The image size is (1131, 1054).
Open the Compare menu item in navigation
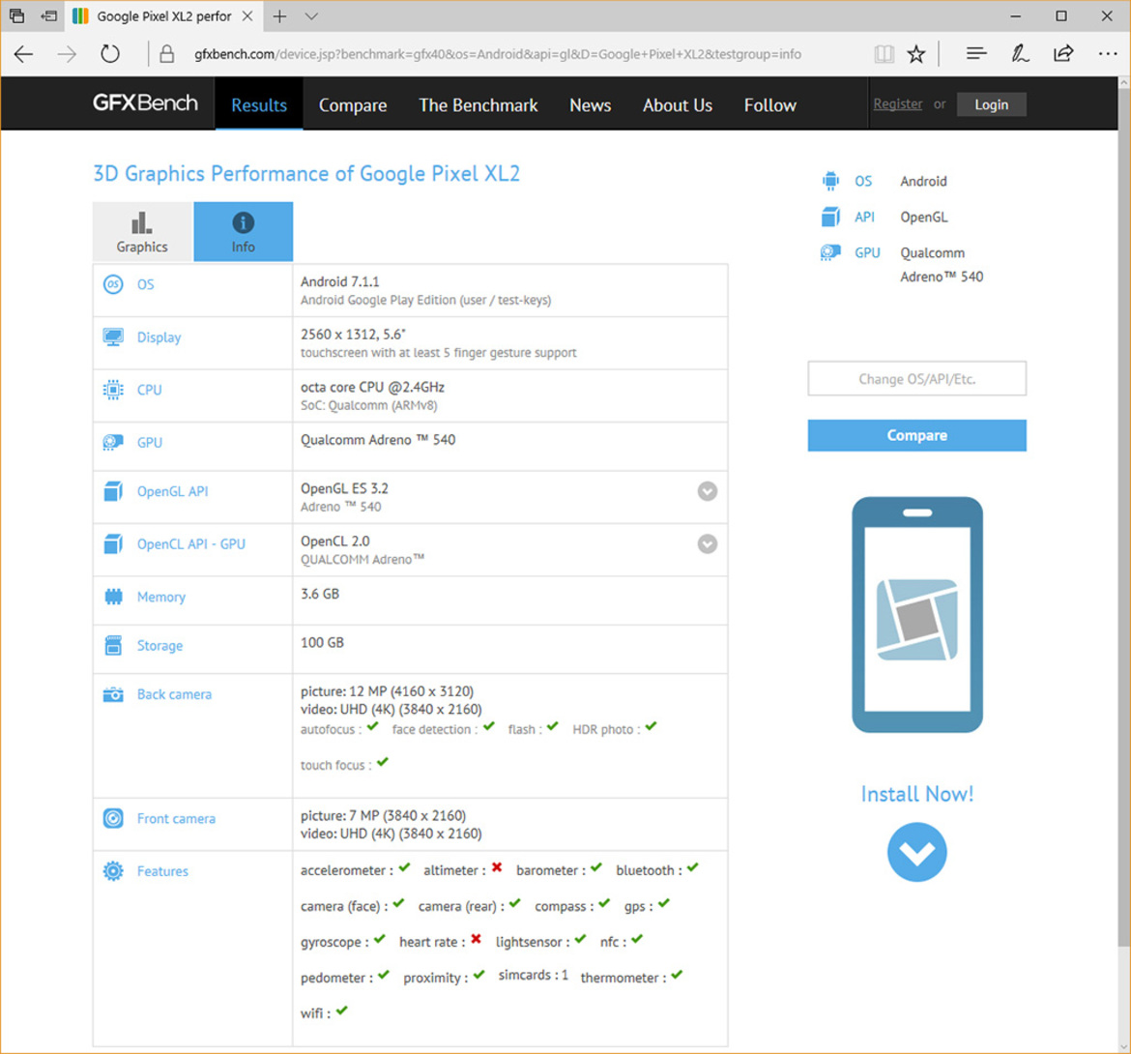point(353,105)
